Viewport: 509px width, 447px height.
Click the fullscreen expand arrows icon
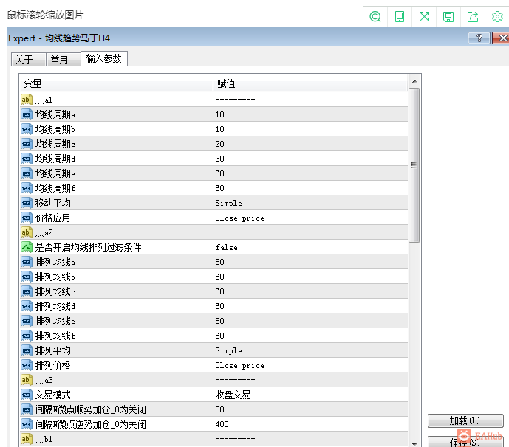pyautogui.click(x=424, y=16)
